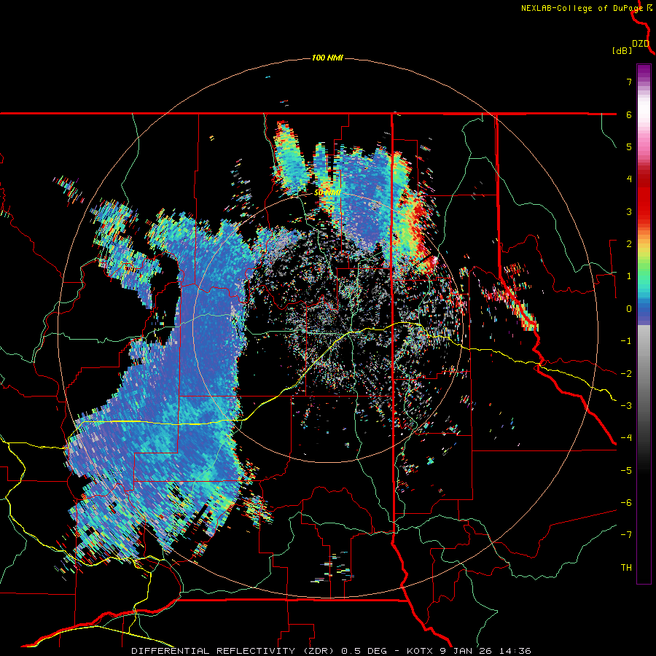Image resolution: width=656 pixels, height=656 pixels.
Task: Click the 2 value on color scale
Action: coord(629,244)
